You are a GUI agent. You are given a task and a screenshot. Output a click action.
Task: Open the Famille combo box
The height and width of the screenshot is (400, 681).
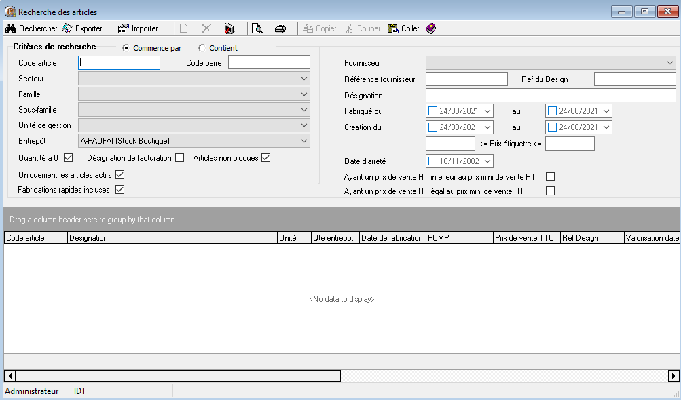(x=304, y=94)
